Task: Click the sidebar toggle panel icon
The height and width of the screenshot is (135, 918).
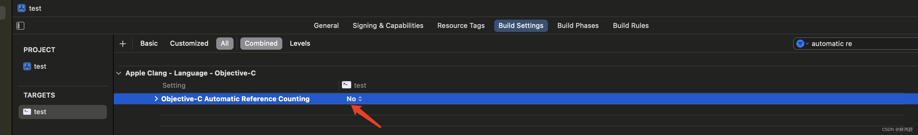Action: 20,26
